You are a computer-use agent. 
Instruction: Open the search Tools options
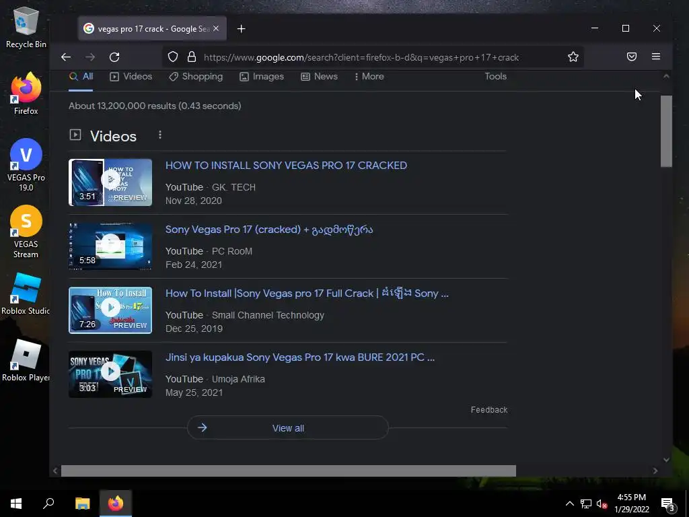496,77
